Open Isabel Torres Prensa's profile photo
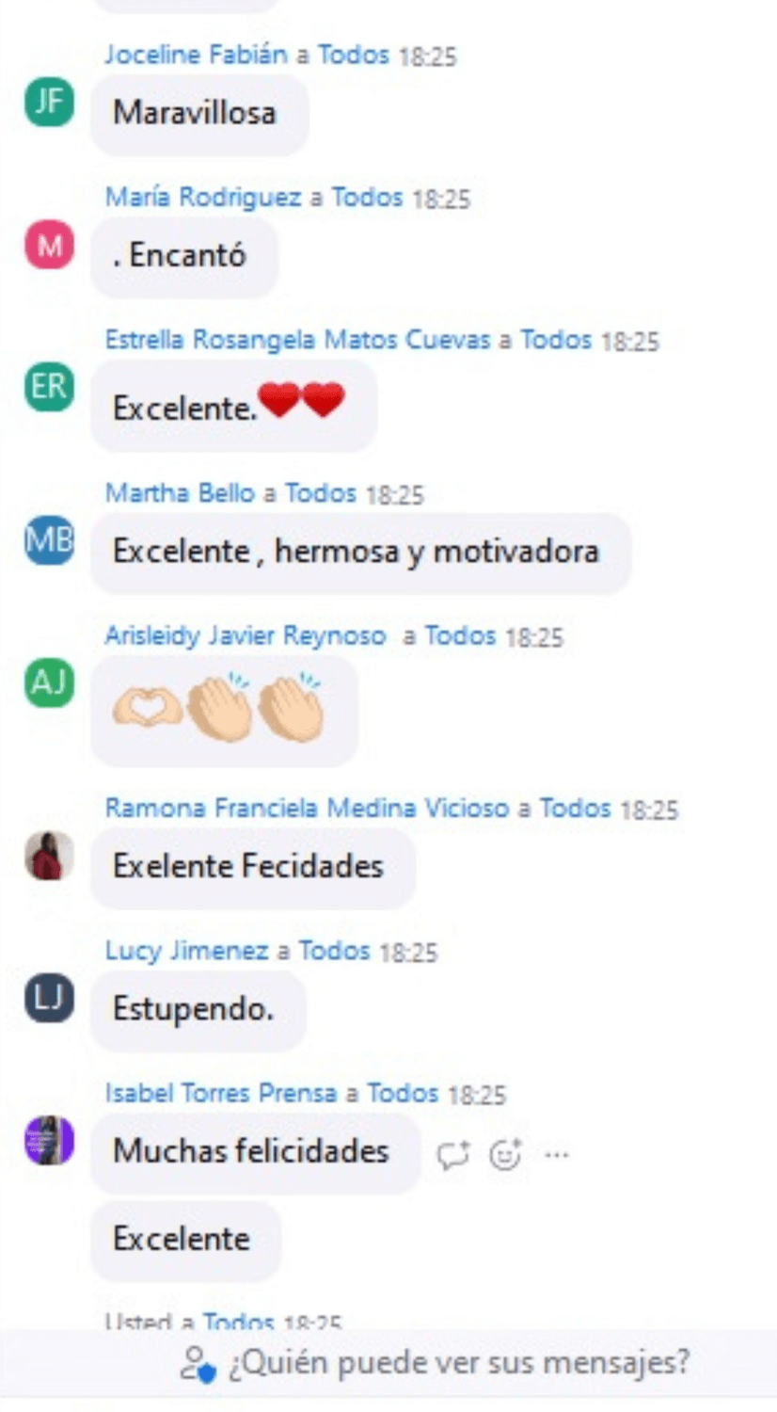Image resolution: width=777 pixels, height=1412 pixels. pos(49,1140)
